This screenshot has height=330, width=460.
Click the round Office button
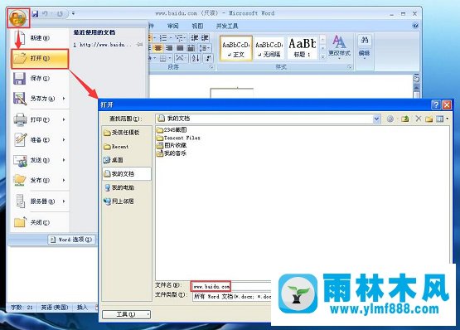pyautogui.click(x=18, y=18)
